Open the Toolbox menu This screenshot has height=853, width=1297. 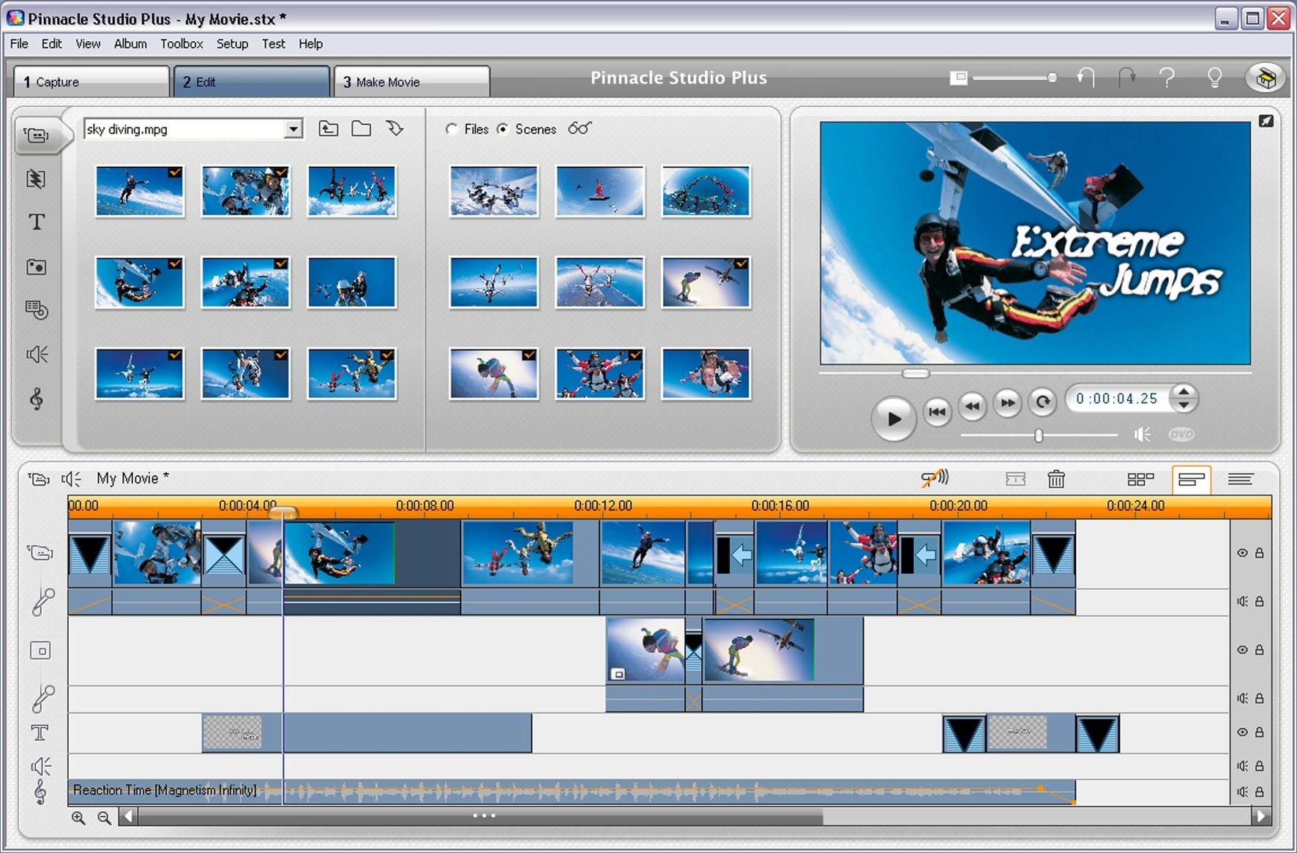point(182,44)
